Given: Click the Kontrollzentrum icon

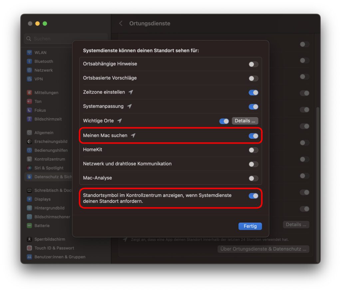Looking at the screenshot, I should [29, 159].
